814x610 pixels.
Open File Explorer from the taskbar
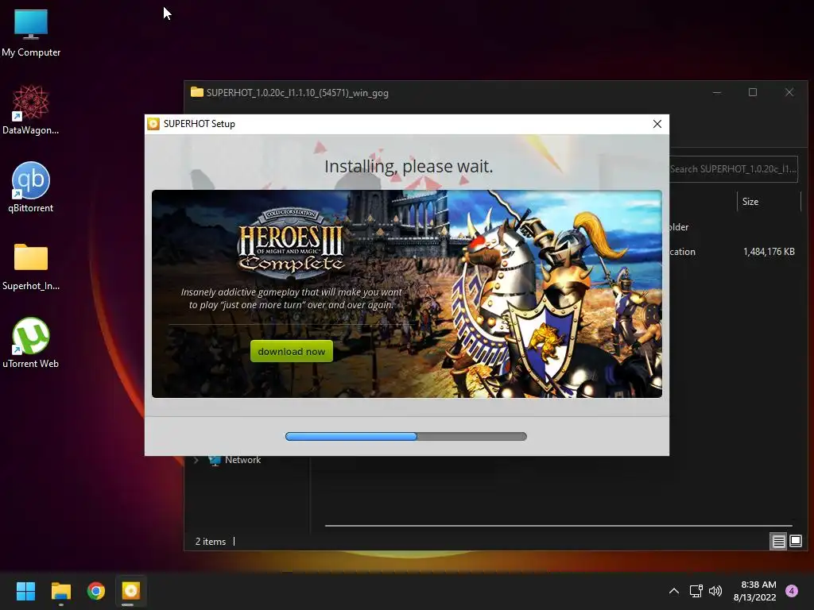(x=60, y=591)
